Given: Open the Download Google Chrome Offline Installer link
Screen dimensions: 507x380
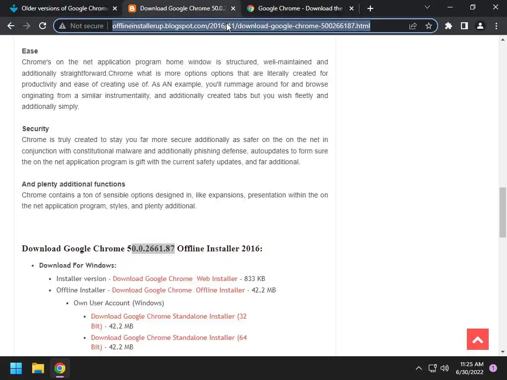Looking at the screenshot, I should (x=178, y=290).
